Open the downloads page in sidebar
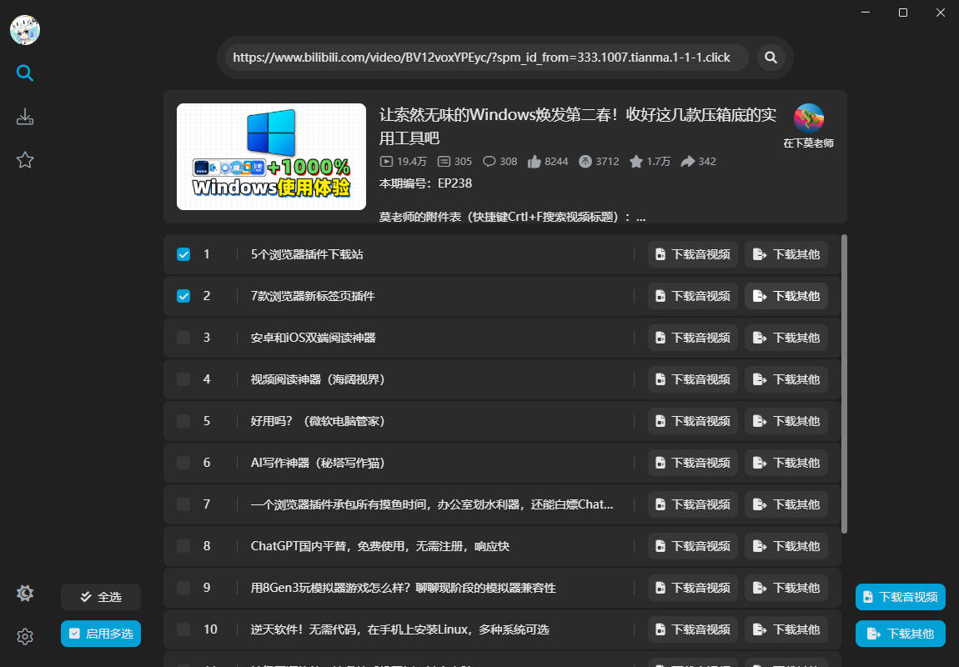Viewport: 959px width, 667px height. click(x=25, y=117)
